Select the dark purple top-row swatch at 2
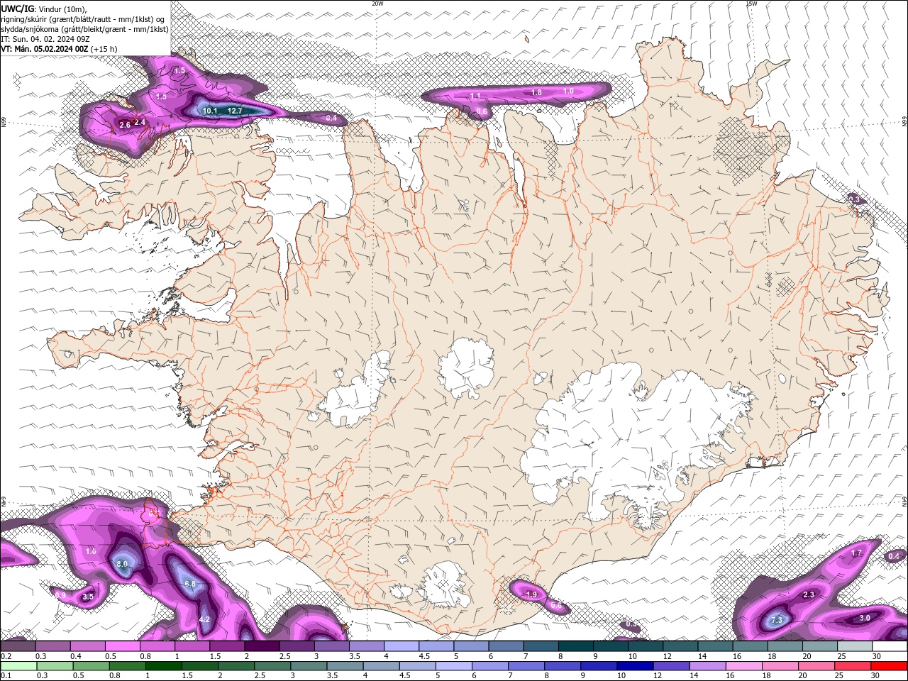This screenshot has width=908, height=681. (262, 646)
